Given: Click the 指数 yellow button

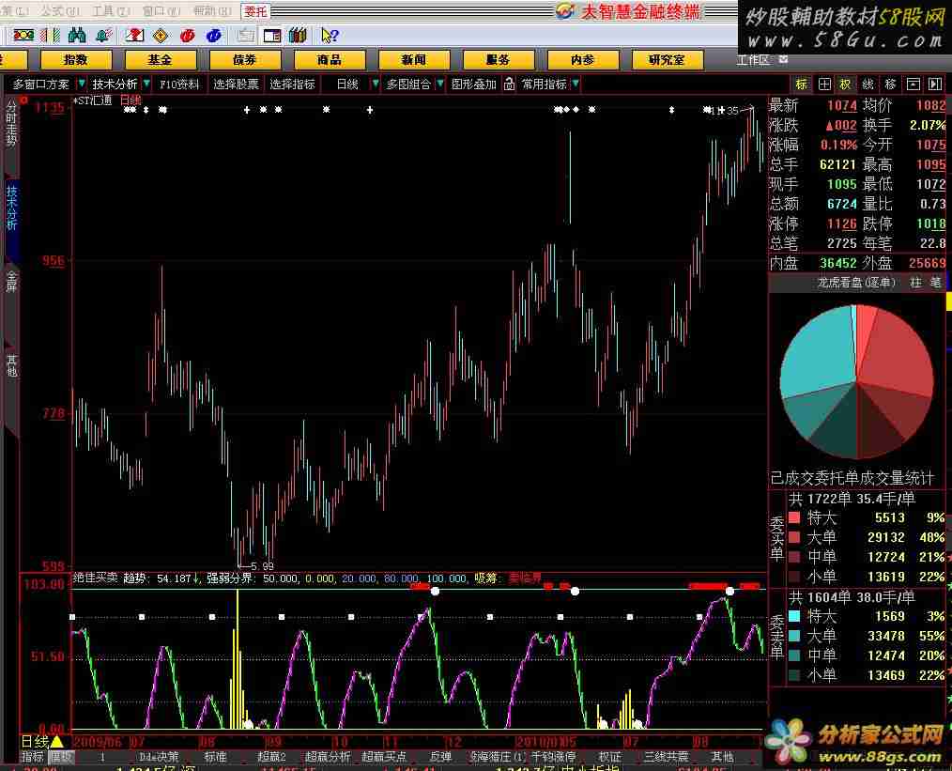Looking at the screenshot, I should tap(76, 59).
